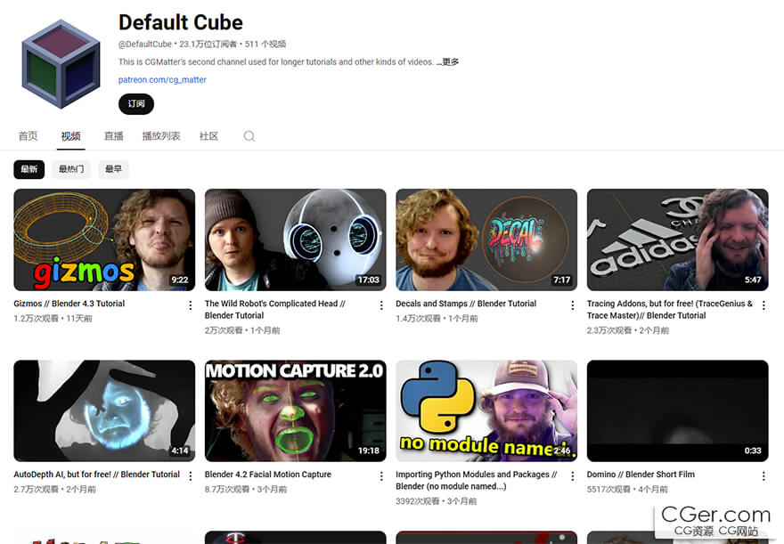Click 3392次观看 under Python Modules video
This screenshot has height=544, width=784.
tap(418, 501)
